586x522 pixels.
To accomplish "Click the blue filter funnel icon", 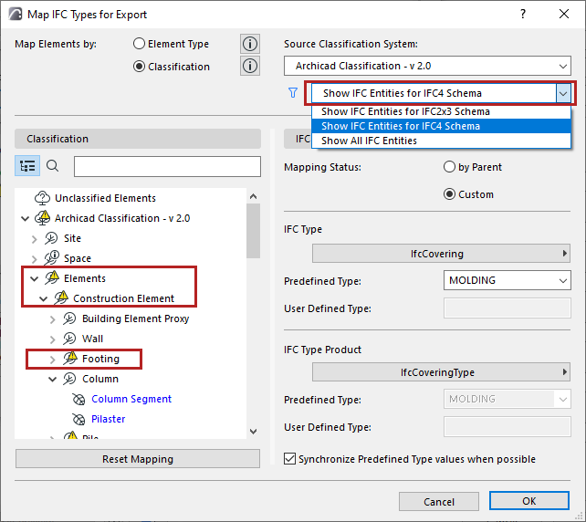I will (x=293, y=93).
